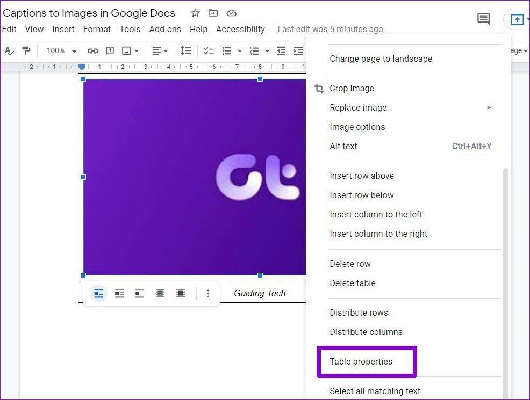Star this document

(x=195, y=13)
